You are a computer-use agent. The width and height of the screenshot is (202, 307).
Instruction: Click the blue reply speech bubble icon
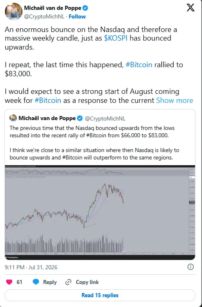point(36,282)
